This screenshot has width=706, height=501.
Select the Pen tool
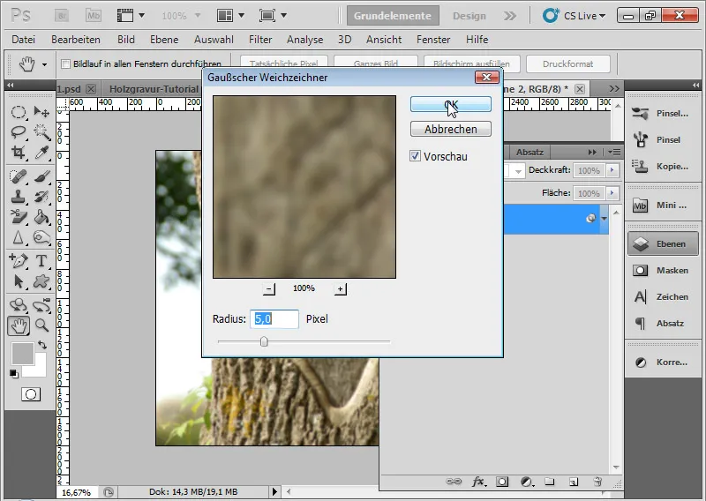click(x=18, y=260)
